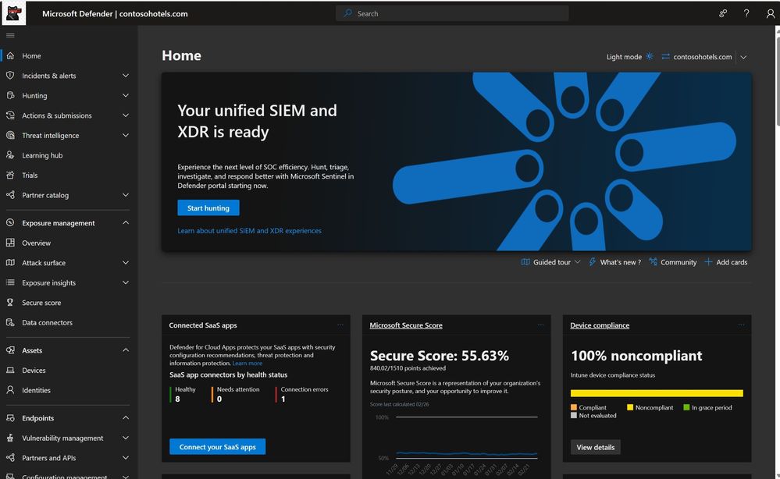
Task: Open the Device compliance title link
Action: coord(600,325)
